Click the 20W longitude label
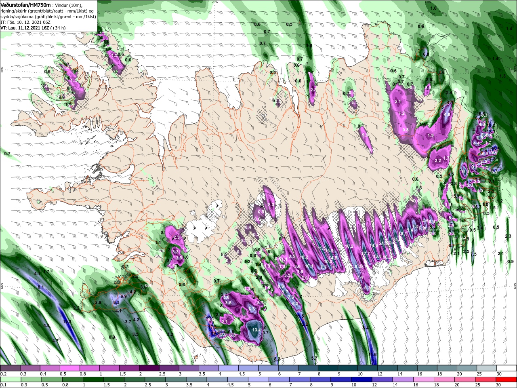This screenshot has width=517, height=388. [x=215, y=2]
